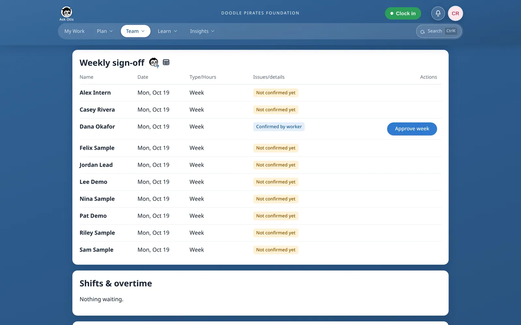
Task: Select the Pat Demo name
Action: 93,216
